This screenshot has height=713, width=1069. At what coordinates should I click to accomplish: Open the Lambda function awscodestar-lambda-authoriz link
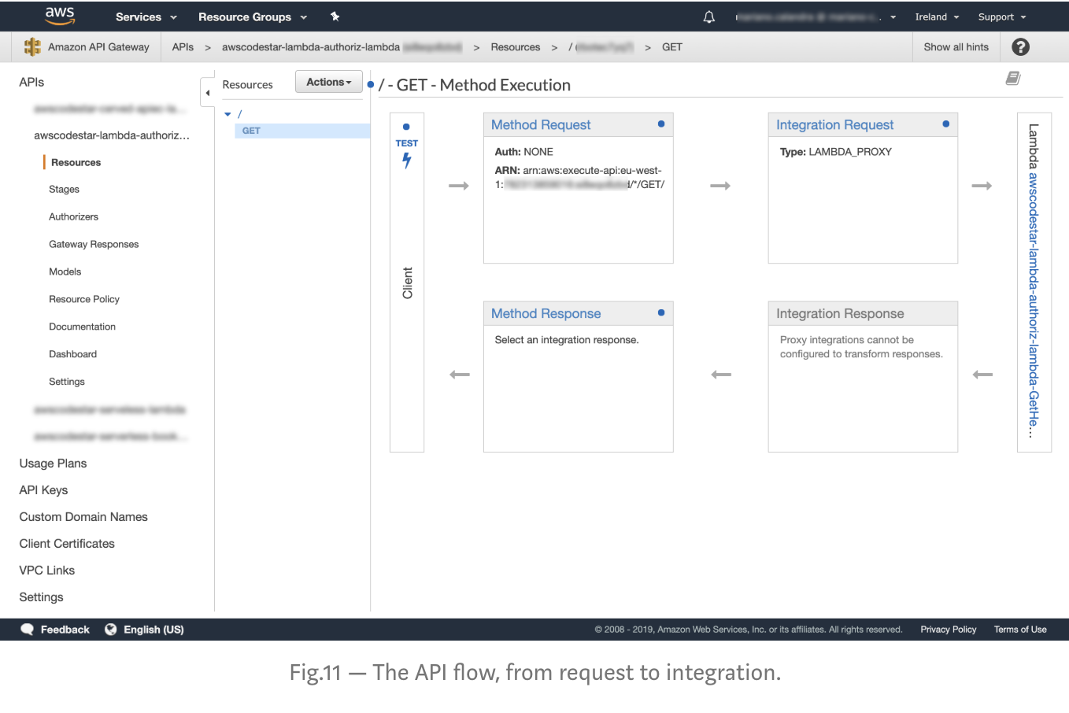click(1034, 305)
